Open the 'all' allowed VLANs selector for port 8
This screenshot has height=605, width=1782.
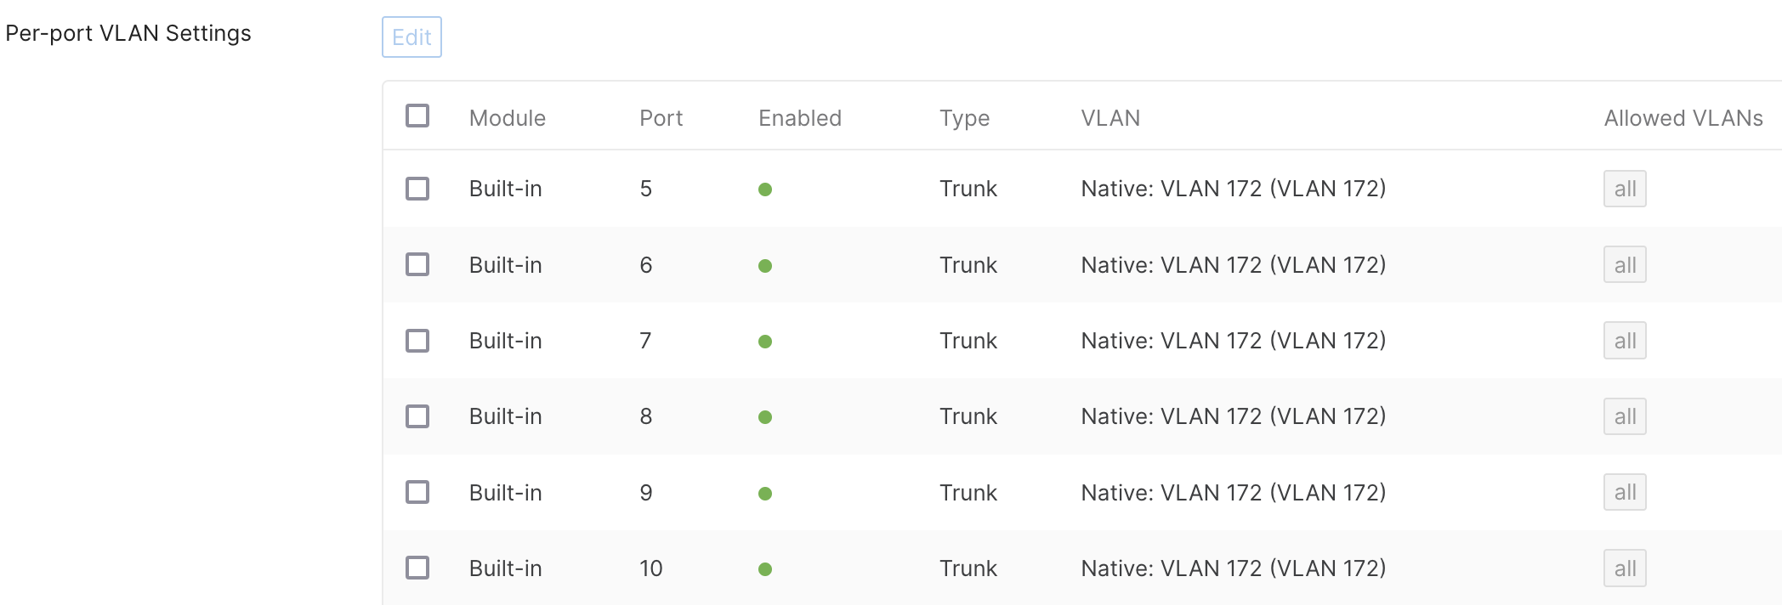1625,416
